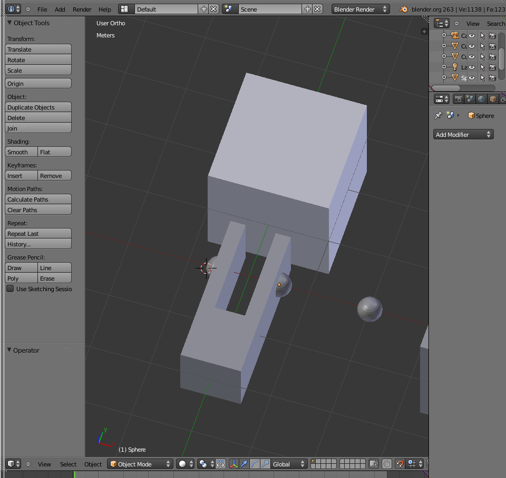This screenshot has width=506, height=478.
Task: Open the Blender Render engine dropdown
Action: (361, 9)
